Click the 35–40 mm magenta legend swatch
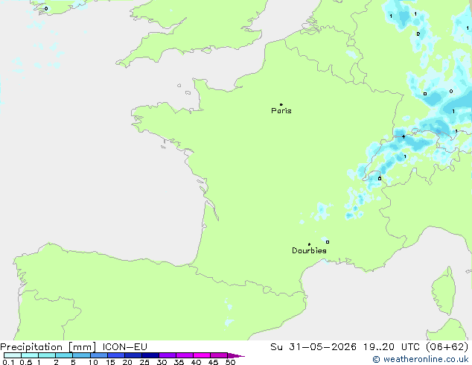This screenshot has height=365, width=472. point(185,355)
